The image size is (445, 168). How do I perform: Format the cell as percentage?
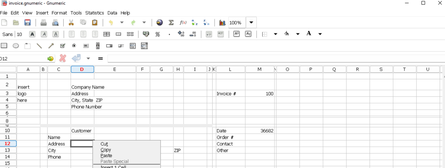tap(158, 34)
